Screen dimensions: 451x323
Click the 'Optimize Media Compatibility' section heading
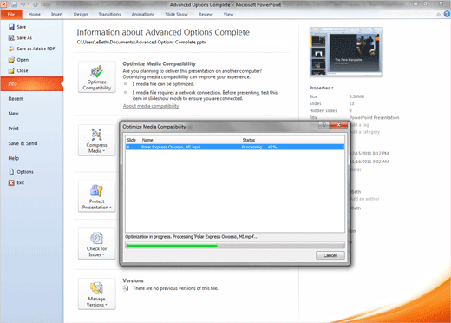point(159,63)
